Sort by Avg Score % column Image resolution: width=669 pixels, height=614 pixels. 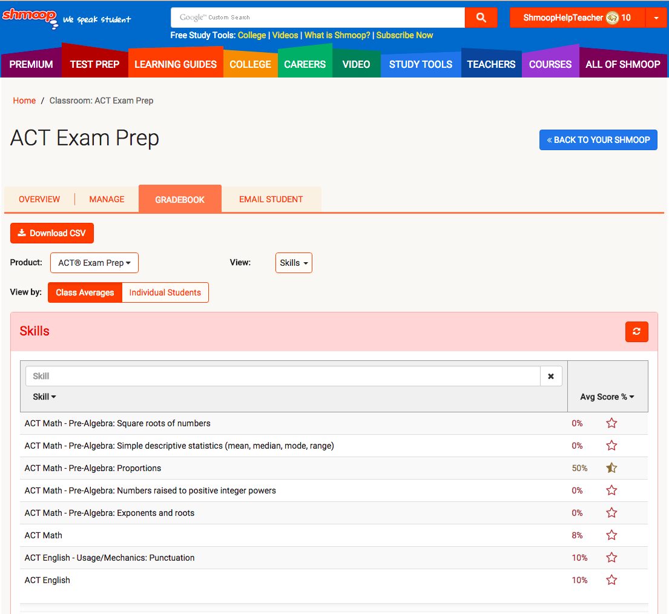click(607, 397)
